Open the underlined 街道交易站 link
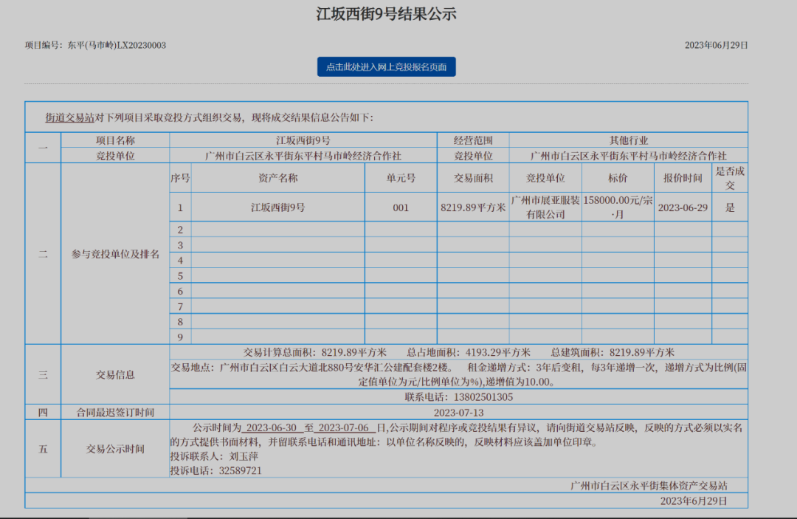Viewport: 797px width, 519px height. [x=69, y=117]
